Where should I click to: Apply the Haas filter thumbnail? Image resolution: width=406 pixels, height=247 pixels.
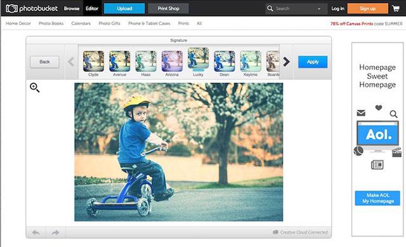click(146, 61)
